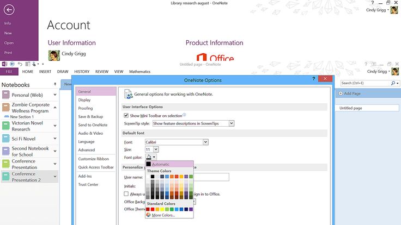Click the back arrow in the Account backstage
The width and height of the screenshot is (401, 225).
point(9,10)
